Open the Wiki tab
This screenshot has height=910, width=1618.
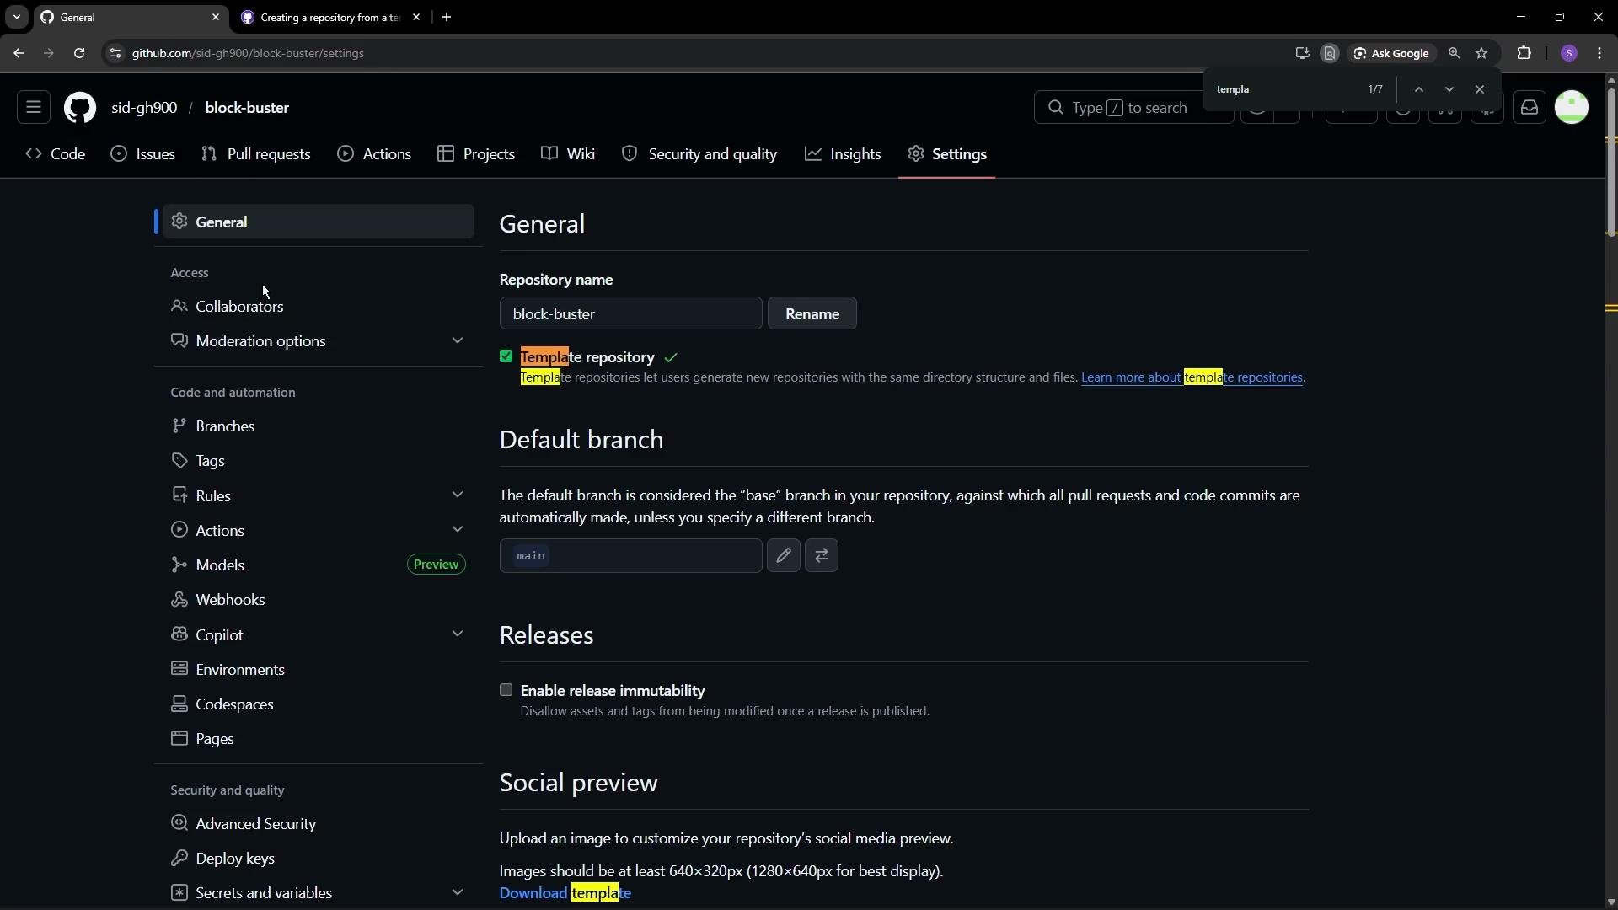pos(568,154)
